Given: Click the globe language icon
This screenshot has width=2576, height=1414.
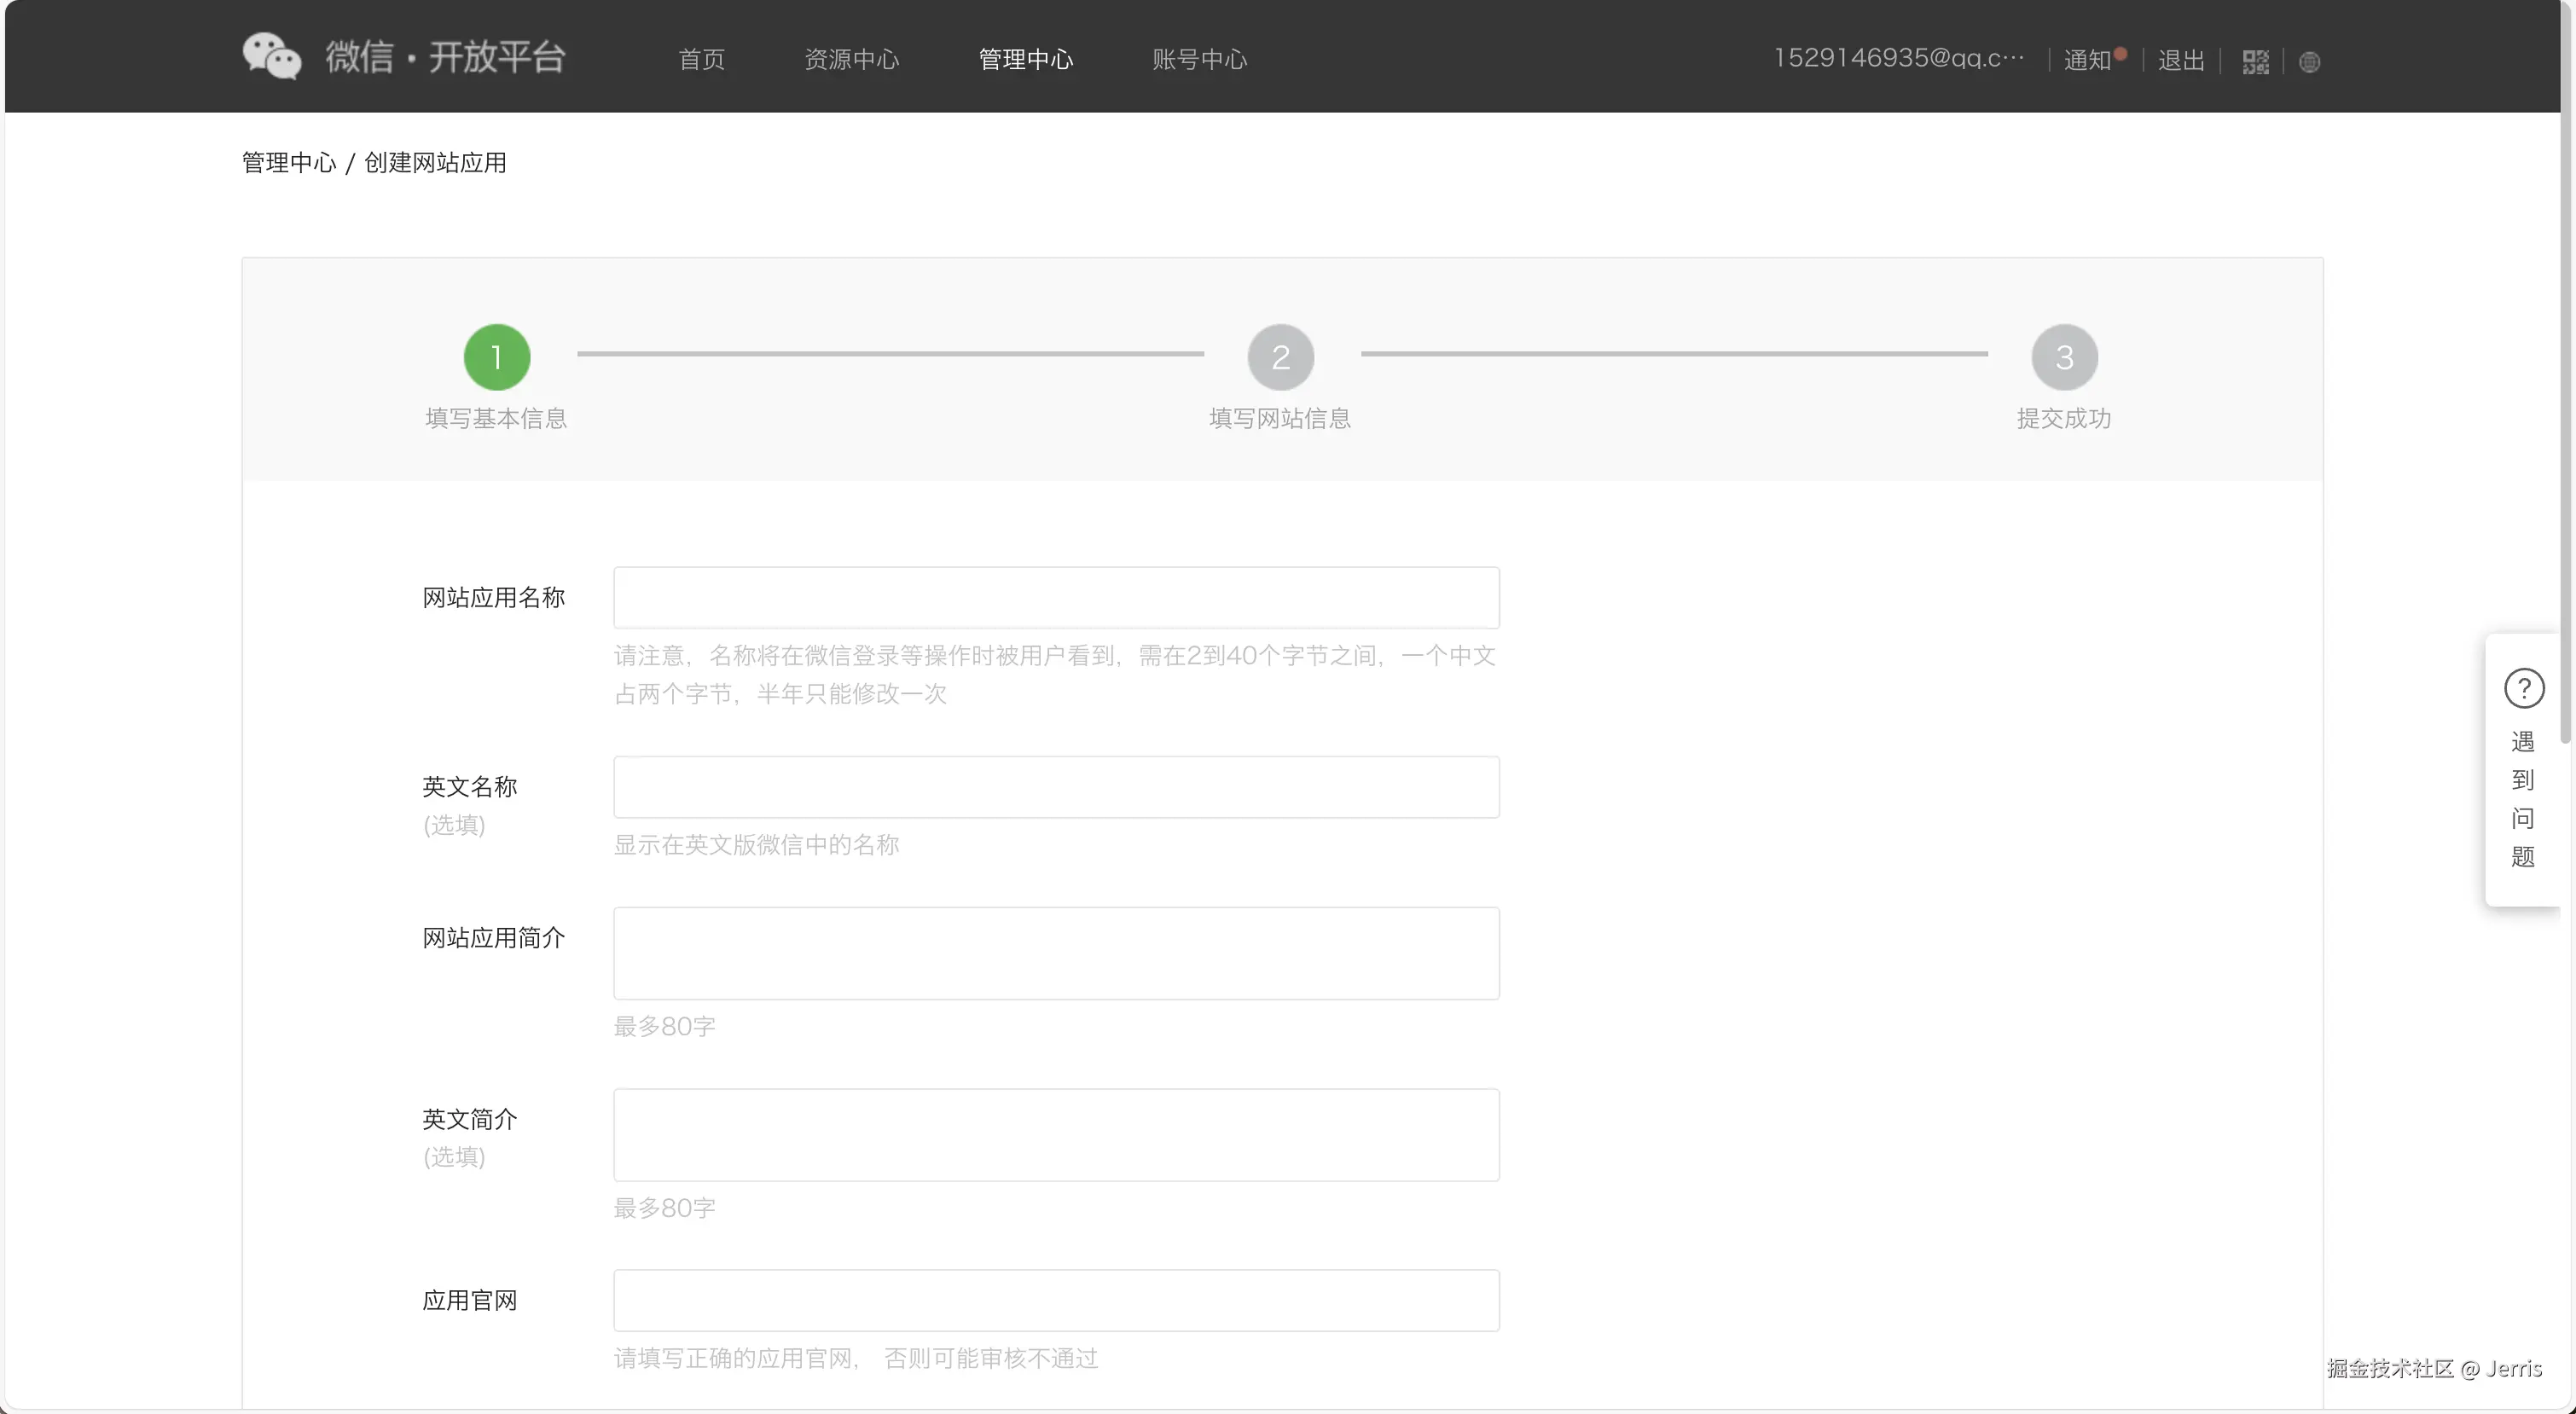Looking at the screenshot, I should (x=2309, y=62).
